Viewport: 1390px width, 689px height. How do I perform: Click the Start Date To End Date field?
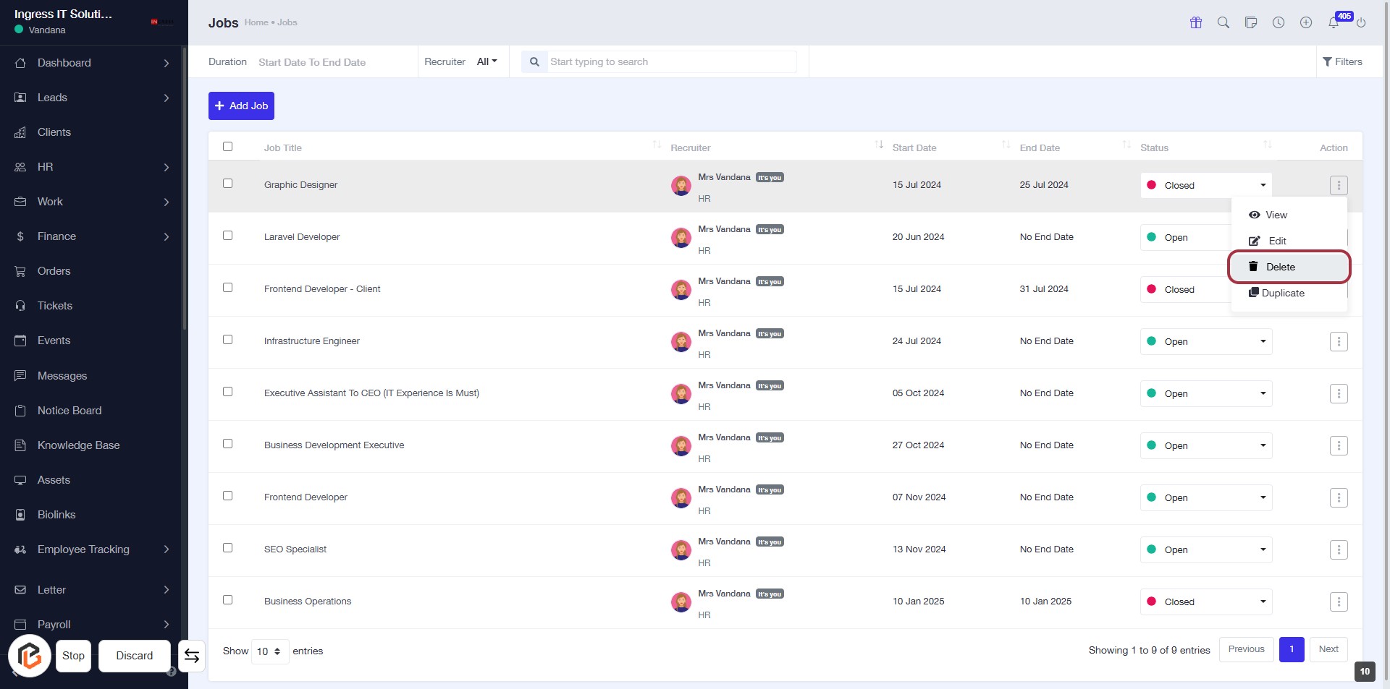(x=312, y=62)
